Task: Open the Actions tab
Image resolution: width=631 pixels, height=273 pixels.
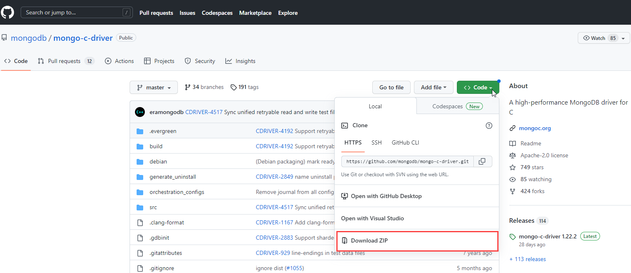Action: point(119,61)
